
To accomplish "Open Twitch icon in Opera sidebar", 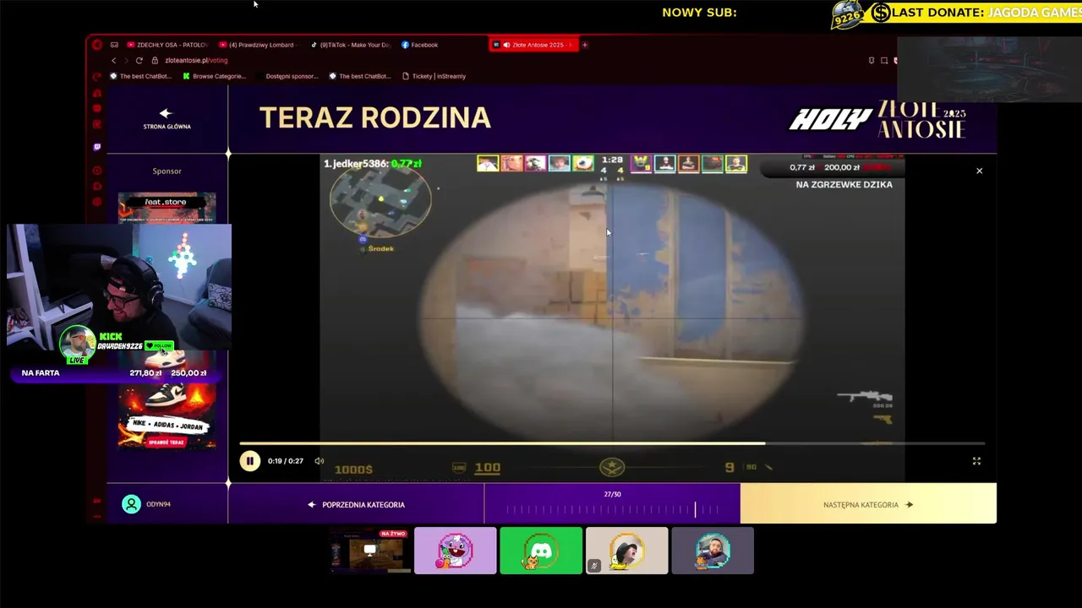I will 97,147.
